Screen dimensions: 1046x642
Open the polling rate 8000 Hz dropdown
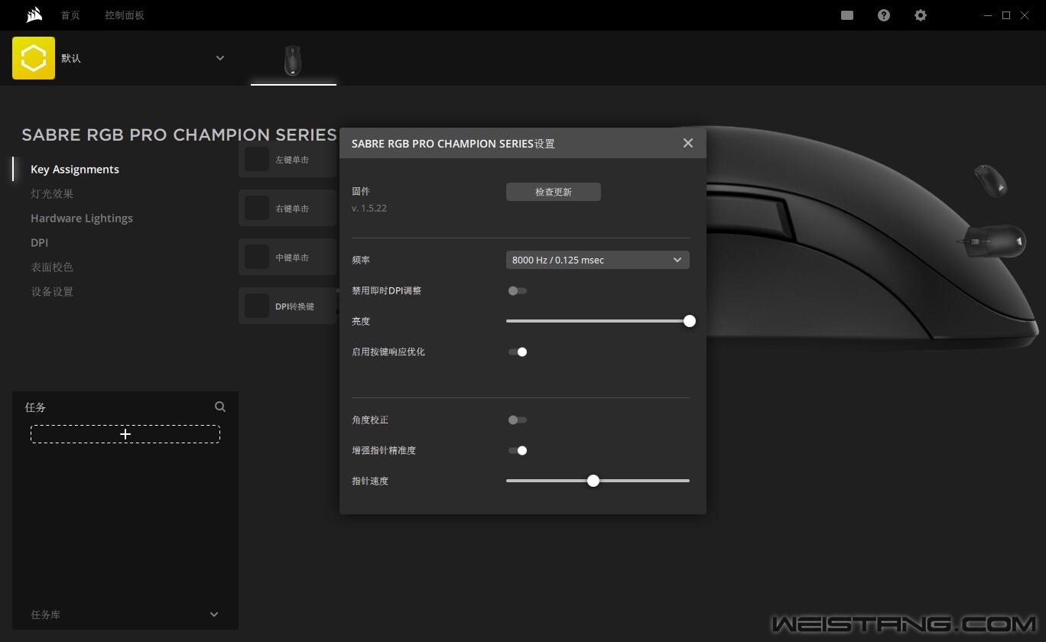(x=598, y=260)
